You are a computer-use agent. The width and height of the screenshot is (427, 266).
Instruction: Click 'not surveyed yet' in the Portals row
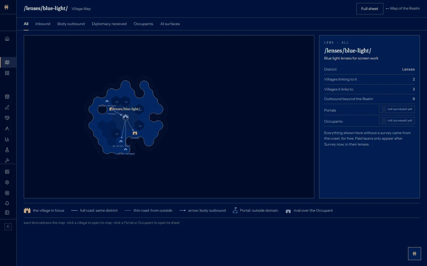[397, 109]
